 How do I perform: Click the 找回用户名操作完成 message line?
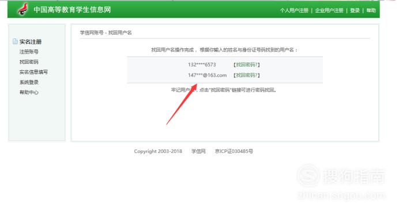[x=224, y=50]
